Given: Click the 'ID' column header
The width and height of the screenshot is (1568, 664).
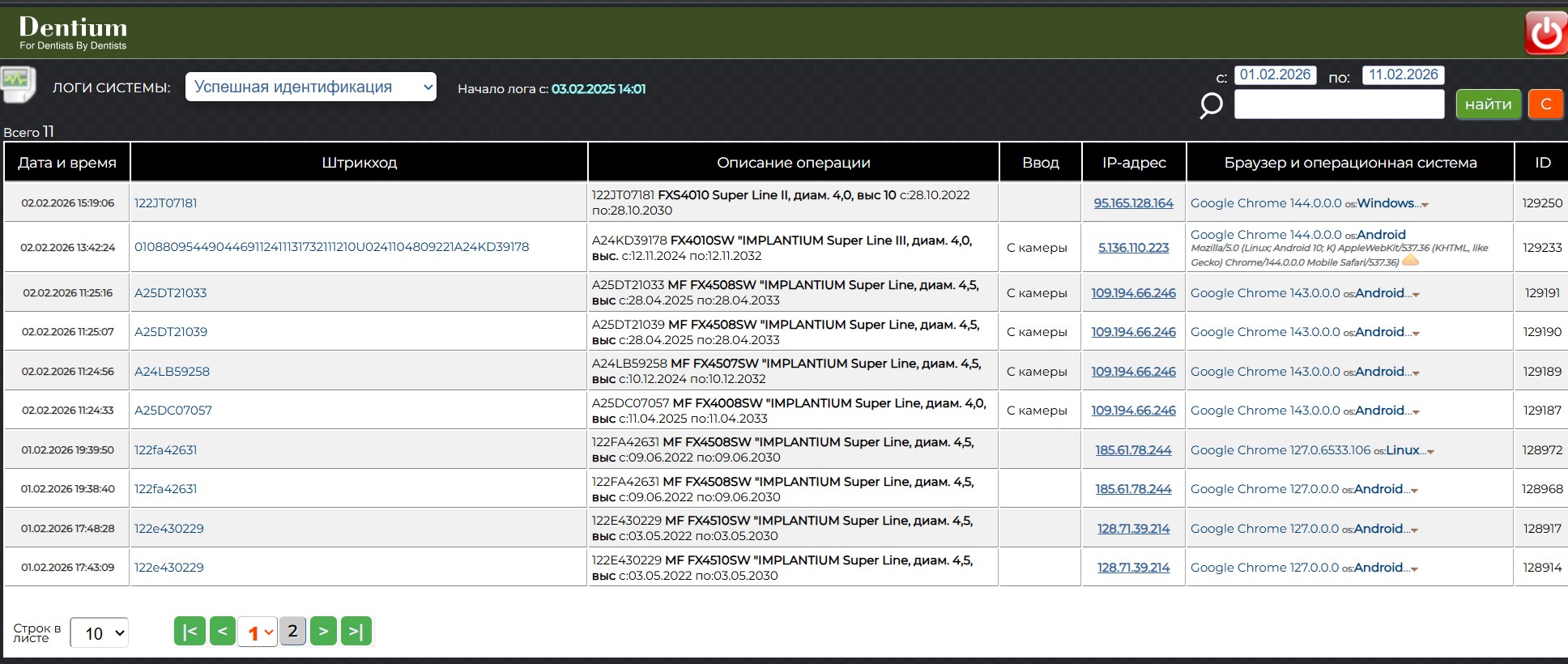Looking at the screenshot, I should click(1543, 162).
